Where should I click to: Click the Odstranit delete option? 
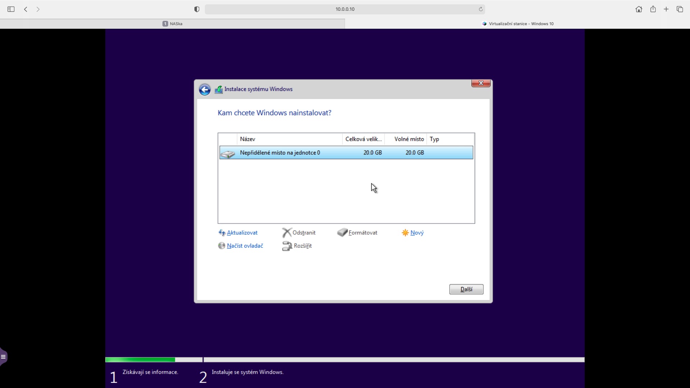click(x=304, y=233)
